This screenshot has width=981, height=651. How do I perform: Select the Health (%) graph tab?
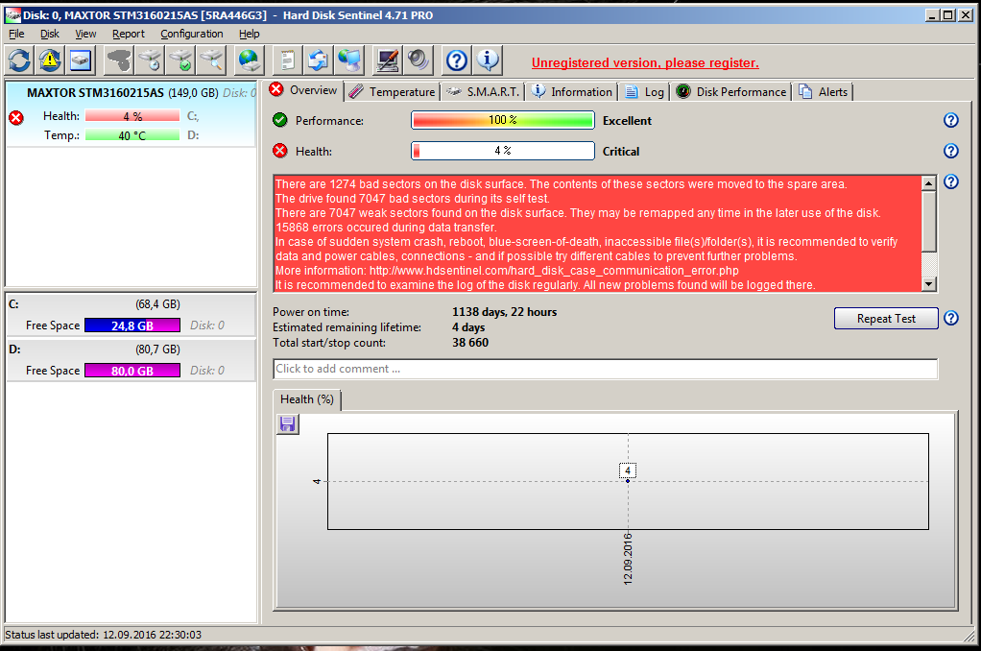[x=307, y=399]
